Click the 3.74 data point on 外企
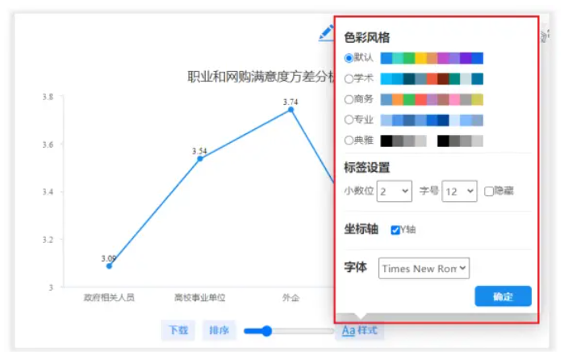 point(291,109)
